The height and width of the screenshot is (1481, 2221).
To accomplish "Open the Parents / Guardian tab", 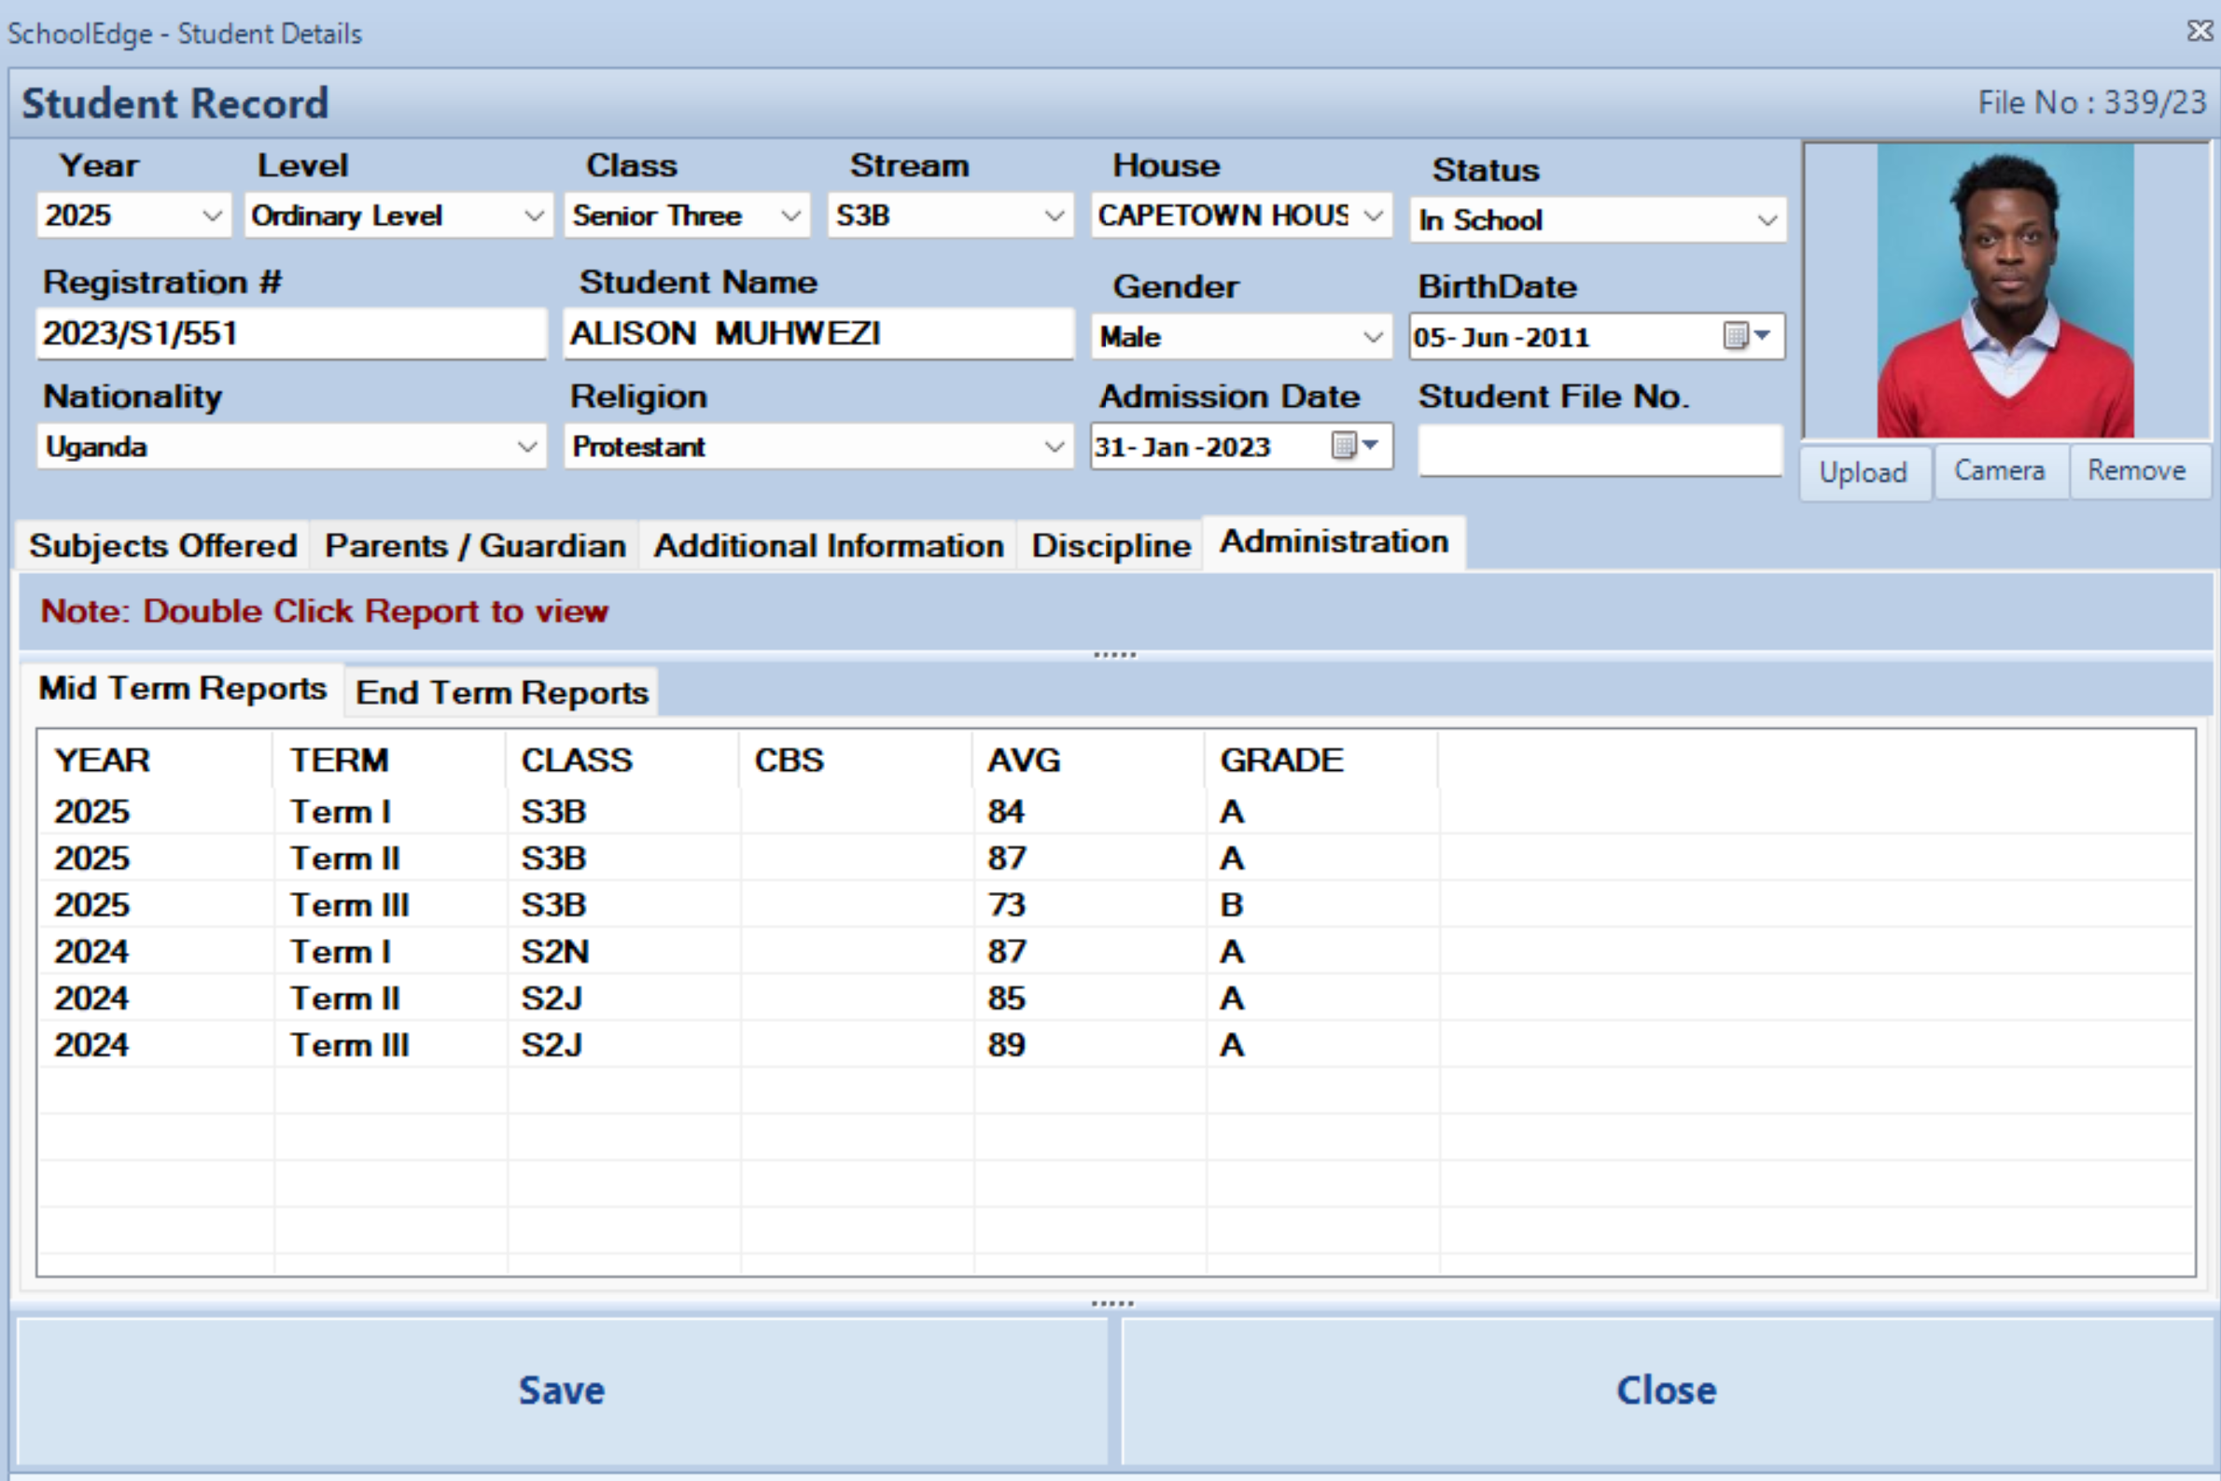I will 474,546.
